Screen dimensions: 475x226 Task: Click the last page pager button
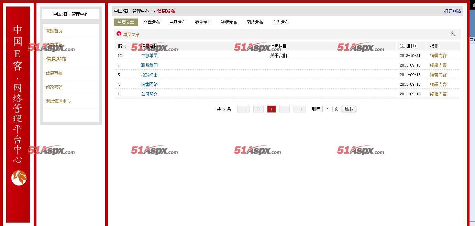(300, 109)
